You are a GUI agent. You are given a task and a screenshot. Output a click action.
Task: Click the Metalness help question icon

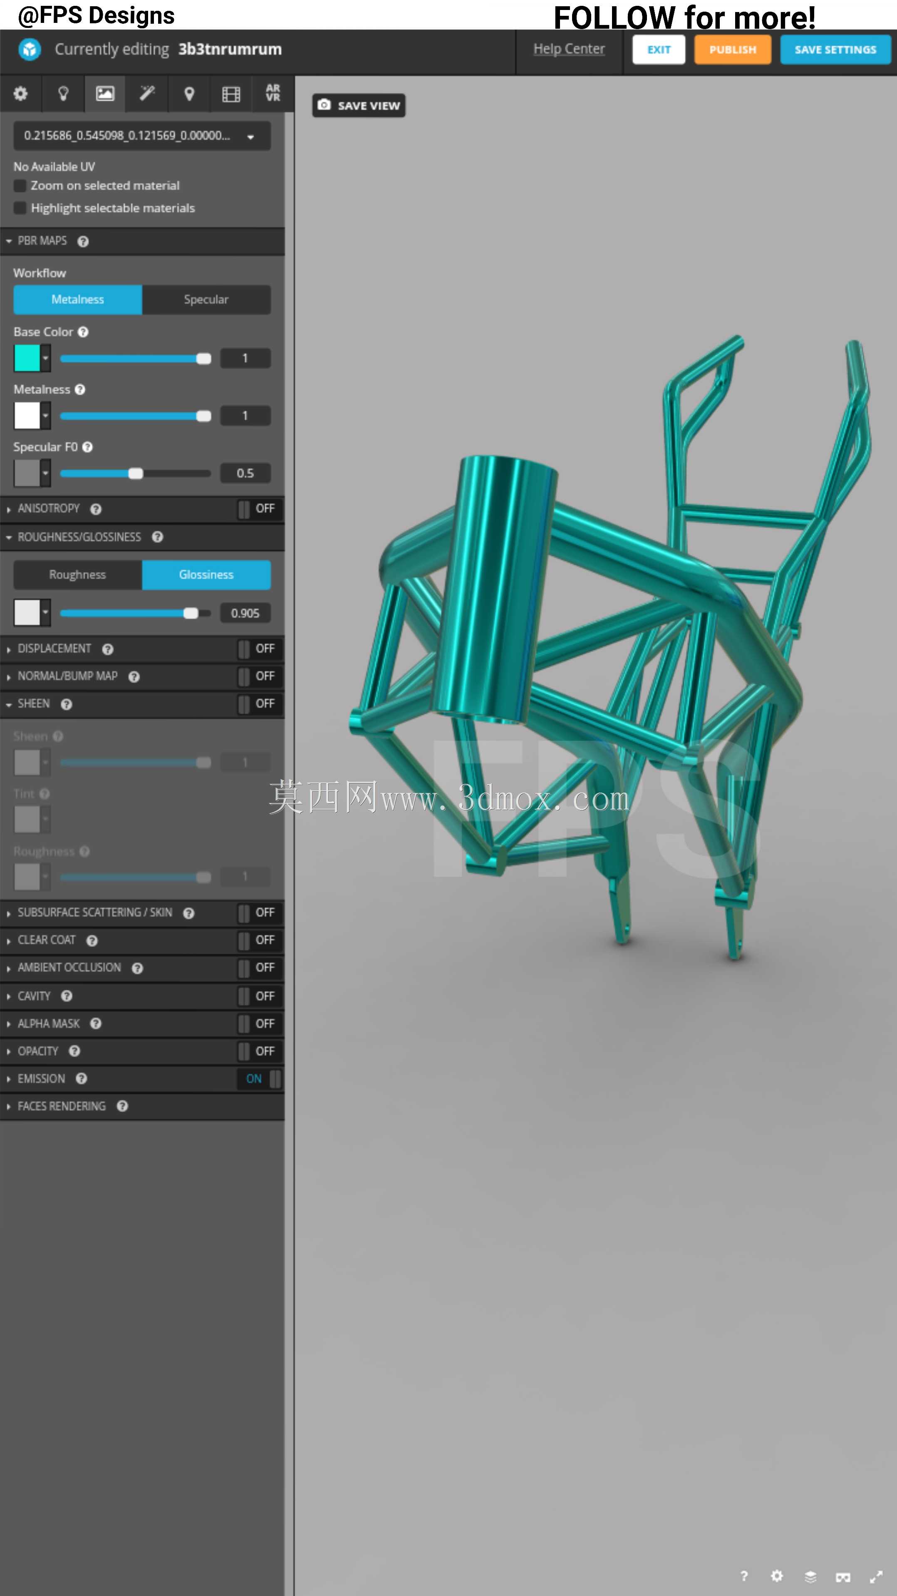click(80, 390)
